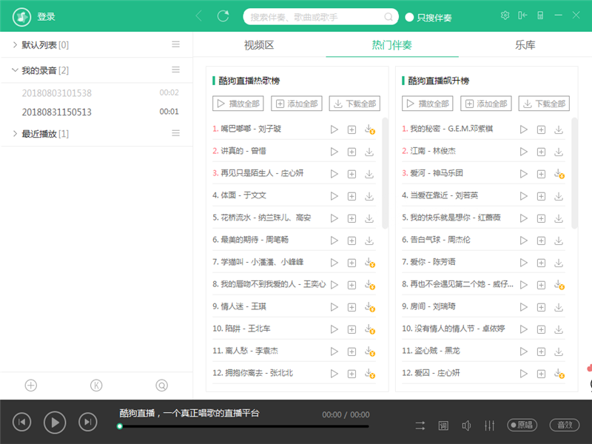The width and height of the screenshot is (592, 444).
Task: Select song 爱囚 - 庄心妍
Action: pos(431,373)
